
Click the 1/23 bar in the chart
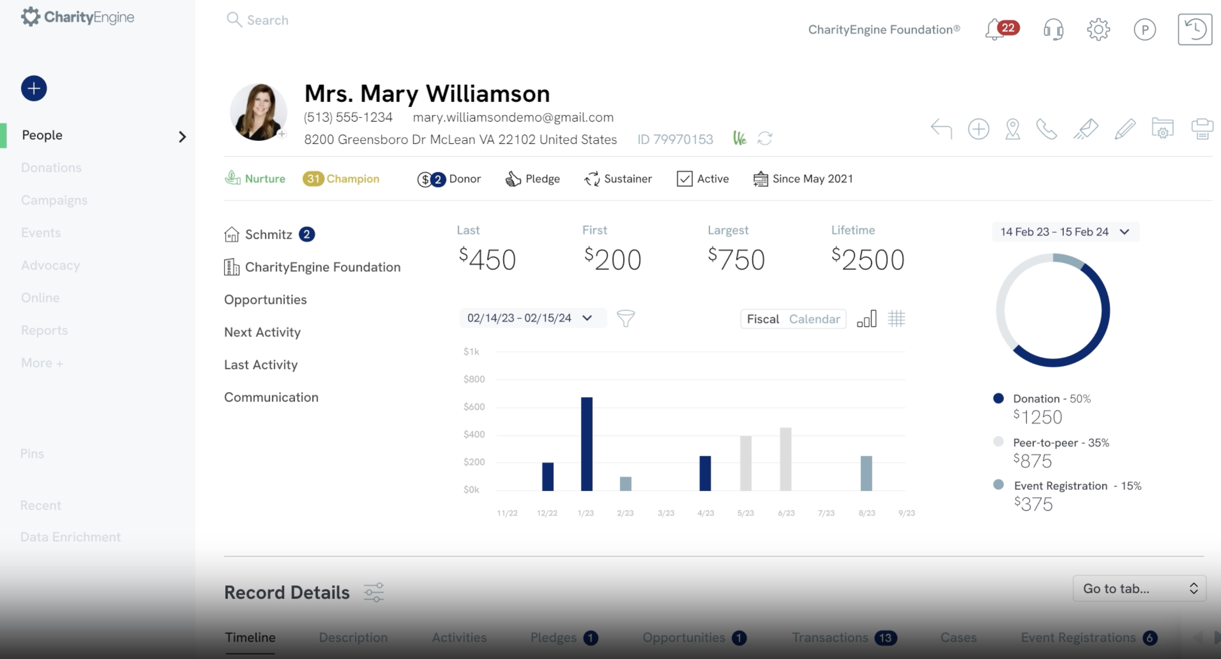(586, 444)
